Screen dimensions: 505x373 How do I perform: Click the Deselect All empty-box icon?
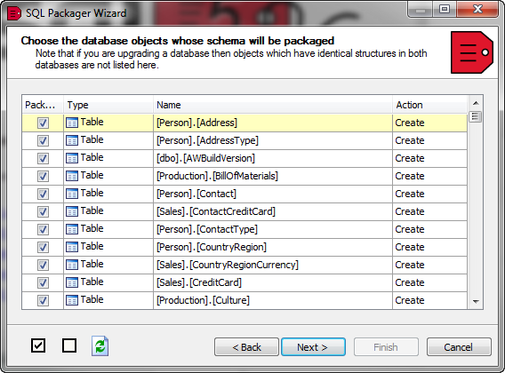coord(69,346)
